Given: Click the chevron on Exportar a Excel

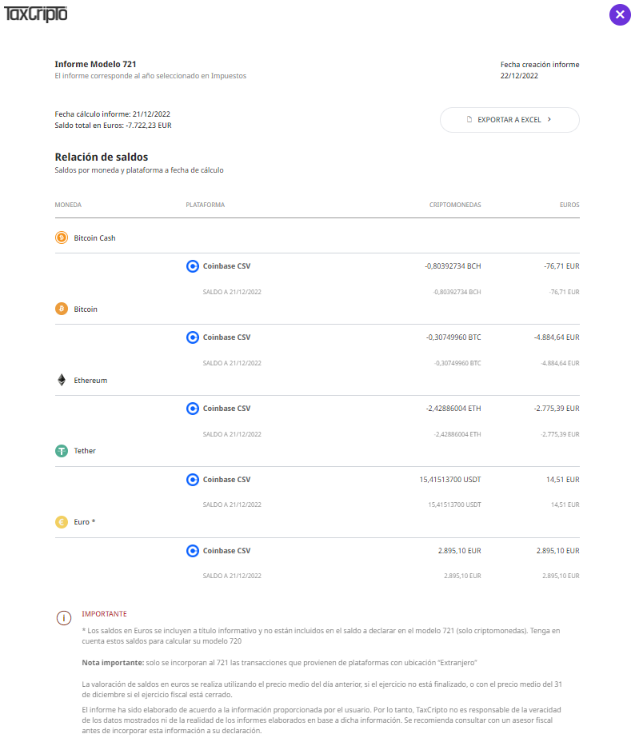Looking at the screenshot, I should pyautogui.click(x=549, y=119).
